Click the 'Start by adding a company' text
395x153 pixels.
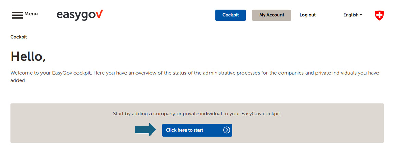(197, 114)
